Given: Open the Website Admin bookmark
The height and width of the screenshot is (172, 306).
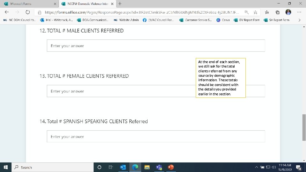Looking at the screenshot, I should point(127,20).
